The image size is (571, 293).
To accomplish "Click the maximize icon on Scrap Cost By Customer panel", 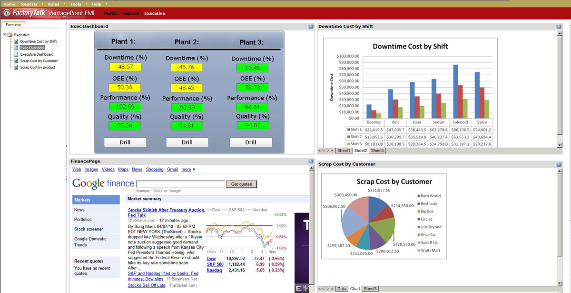I will (x=558, y=164).
